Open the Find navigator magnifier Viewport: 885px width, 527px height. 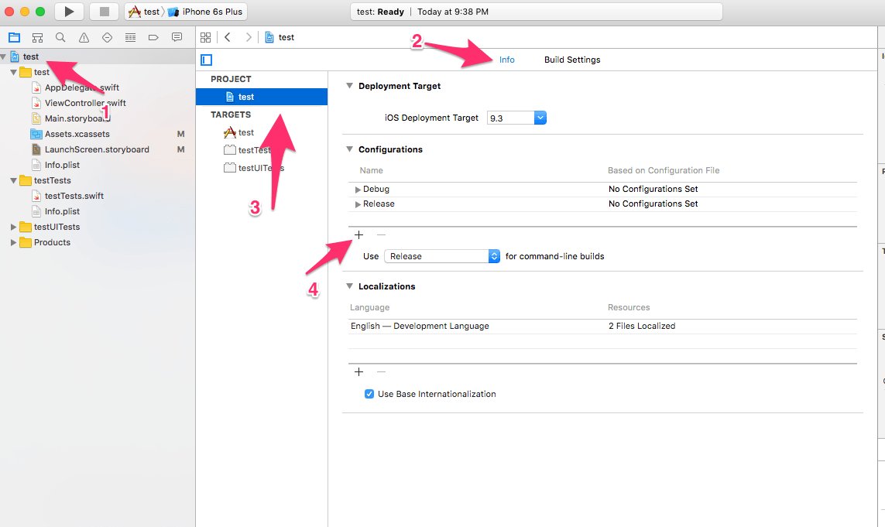point(60,38)
